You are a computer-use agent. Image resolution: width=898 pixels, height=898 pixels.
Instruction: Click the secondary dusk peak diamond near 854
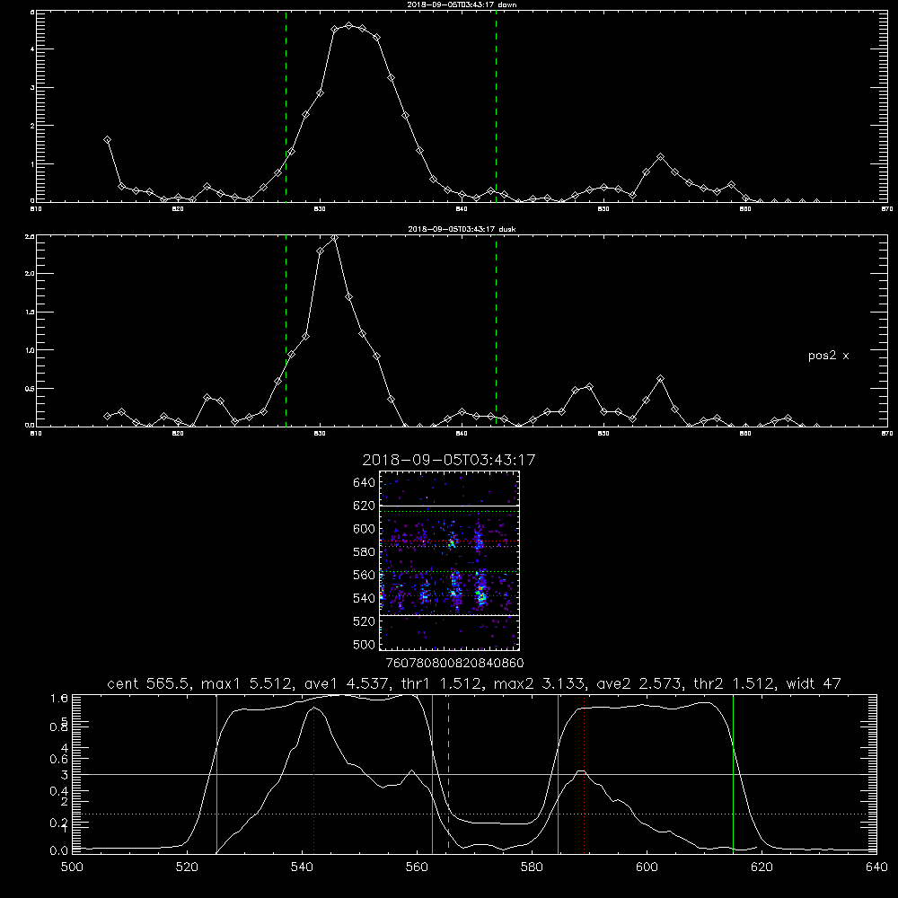click(x=660, y=379)
